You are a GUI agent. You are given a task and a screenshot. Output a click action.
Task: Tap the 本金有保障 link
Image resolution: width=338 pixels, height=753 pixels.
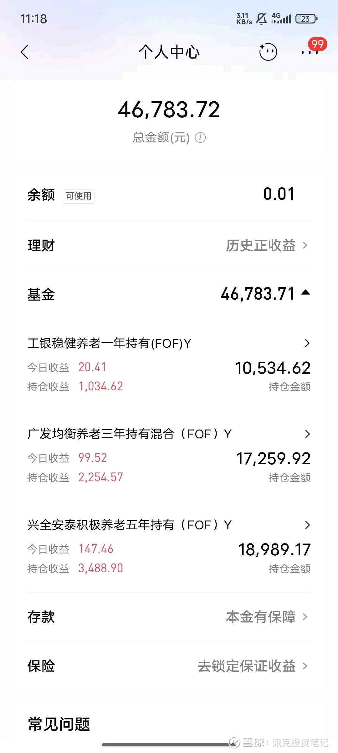pos(261,617)
